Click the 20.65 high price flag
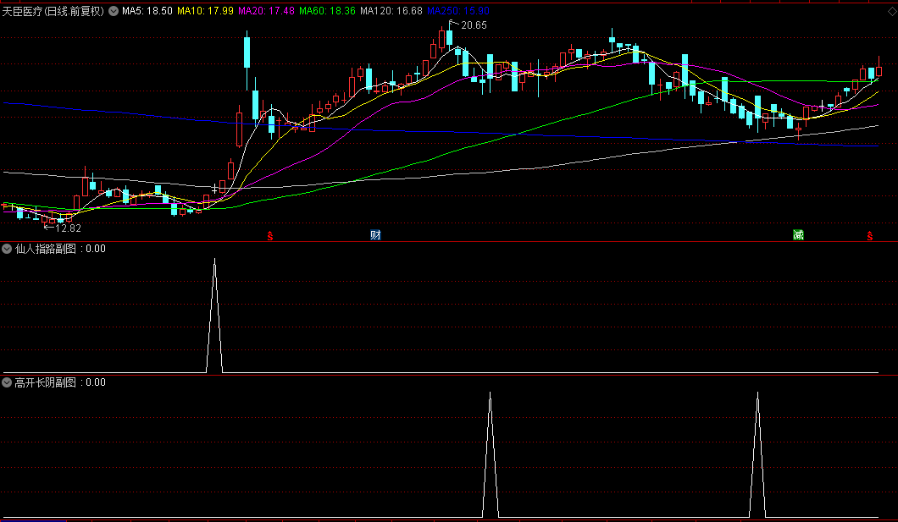The height and width of the screenshot is (522, 898). (x=473, y=25)
